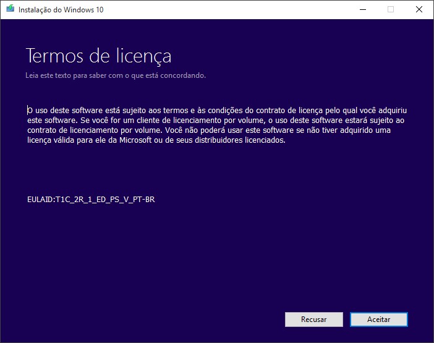Accept the license terms with Aceitar
The height and width of the screenshot is (343, 434).
[378, 320]
